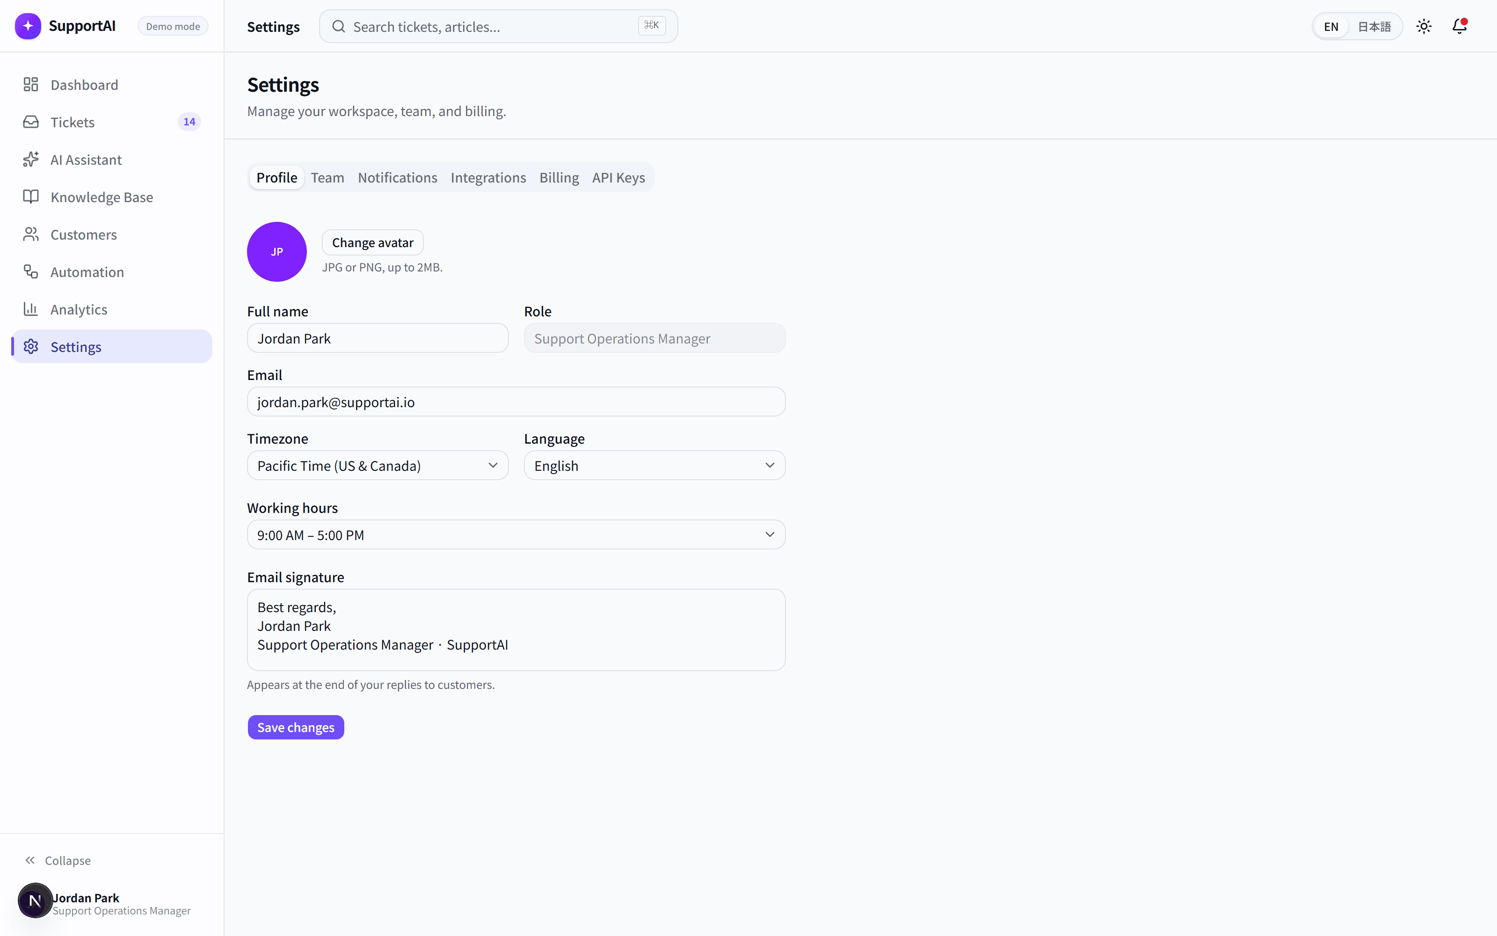Click the Tickets count badge 14

pos(189,122)
